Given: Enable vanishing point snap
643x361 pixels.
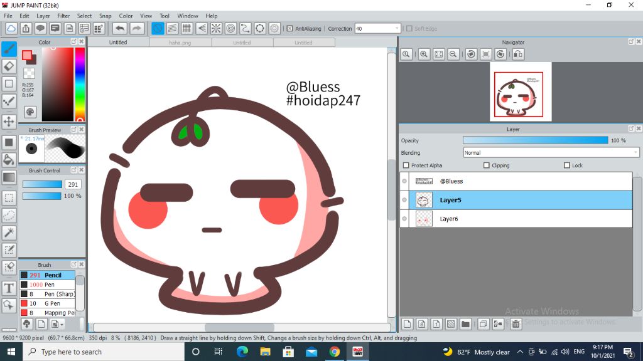Looking at the screenshot, I should [x=202, y=28].
